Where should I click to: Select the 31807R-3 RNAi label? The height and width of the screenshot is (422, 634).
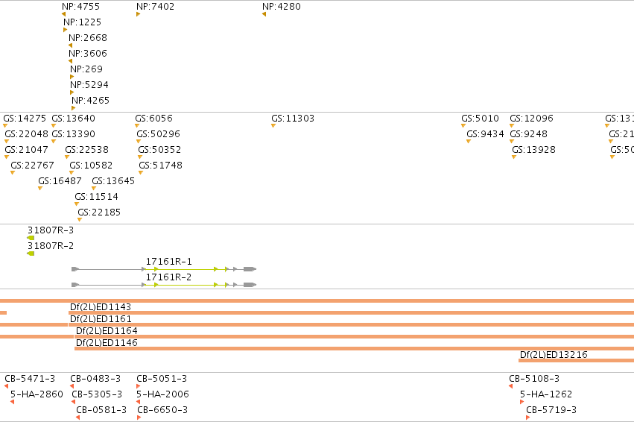[x=51, y=230]
